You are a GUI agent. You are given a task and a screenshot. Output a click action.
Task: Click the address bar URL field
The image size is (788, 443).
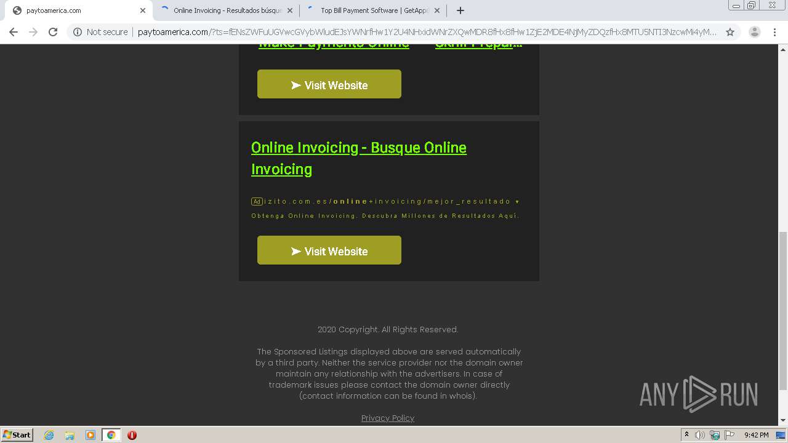[427, 32]
